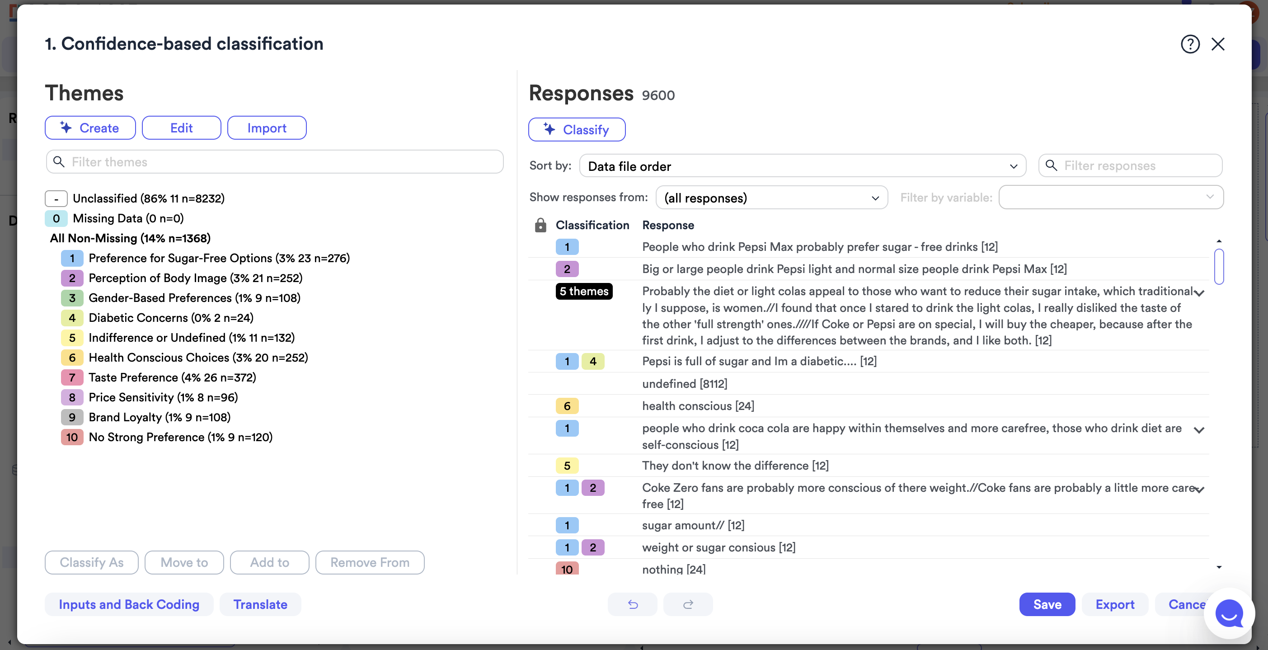Select the Diabetic Concerns theme

pyautogui.click(x=171, y=318)
